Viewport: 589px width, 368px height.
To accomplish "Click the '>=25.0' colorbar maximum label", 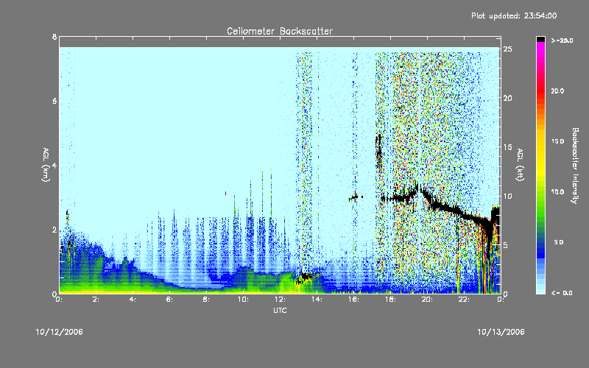I will pos(562,40).
